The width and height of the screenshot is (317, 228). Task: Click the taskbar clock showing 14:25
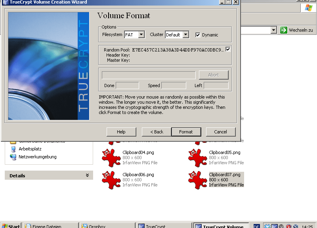pos(307,226)
